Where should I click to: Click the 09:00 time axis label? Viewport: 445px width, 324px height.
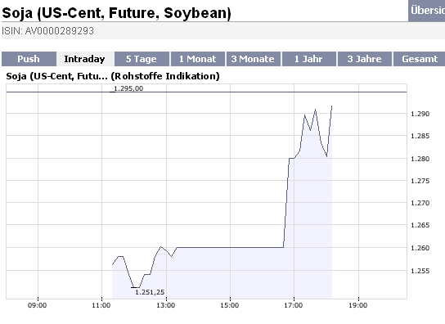[37, 305]
